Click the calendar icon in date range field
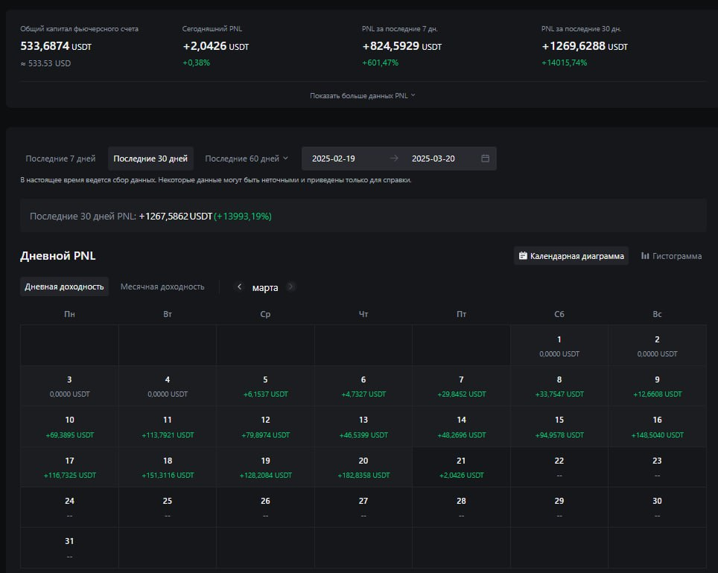Viewport: 718px width, 573px height. click(x=485, y=159)
